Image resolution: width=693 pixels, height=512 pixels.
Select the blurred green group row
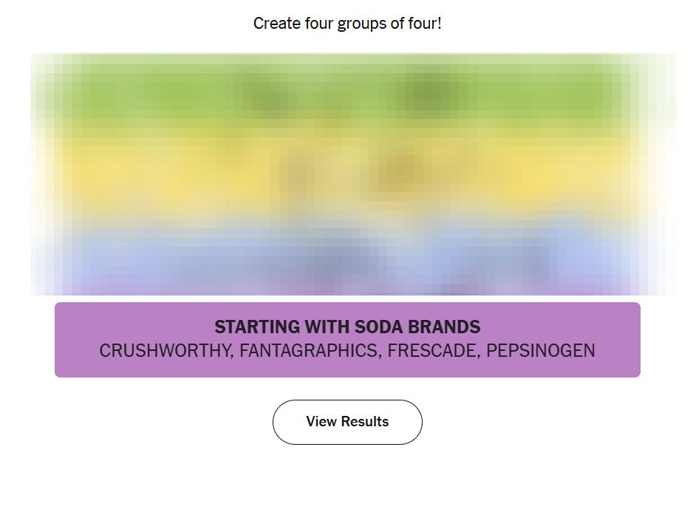(x=347, y=94)
